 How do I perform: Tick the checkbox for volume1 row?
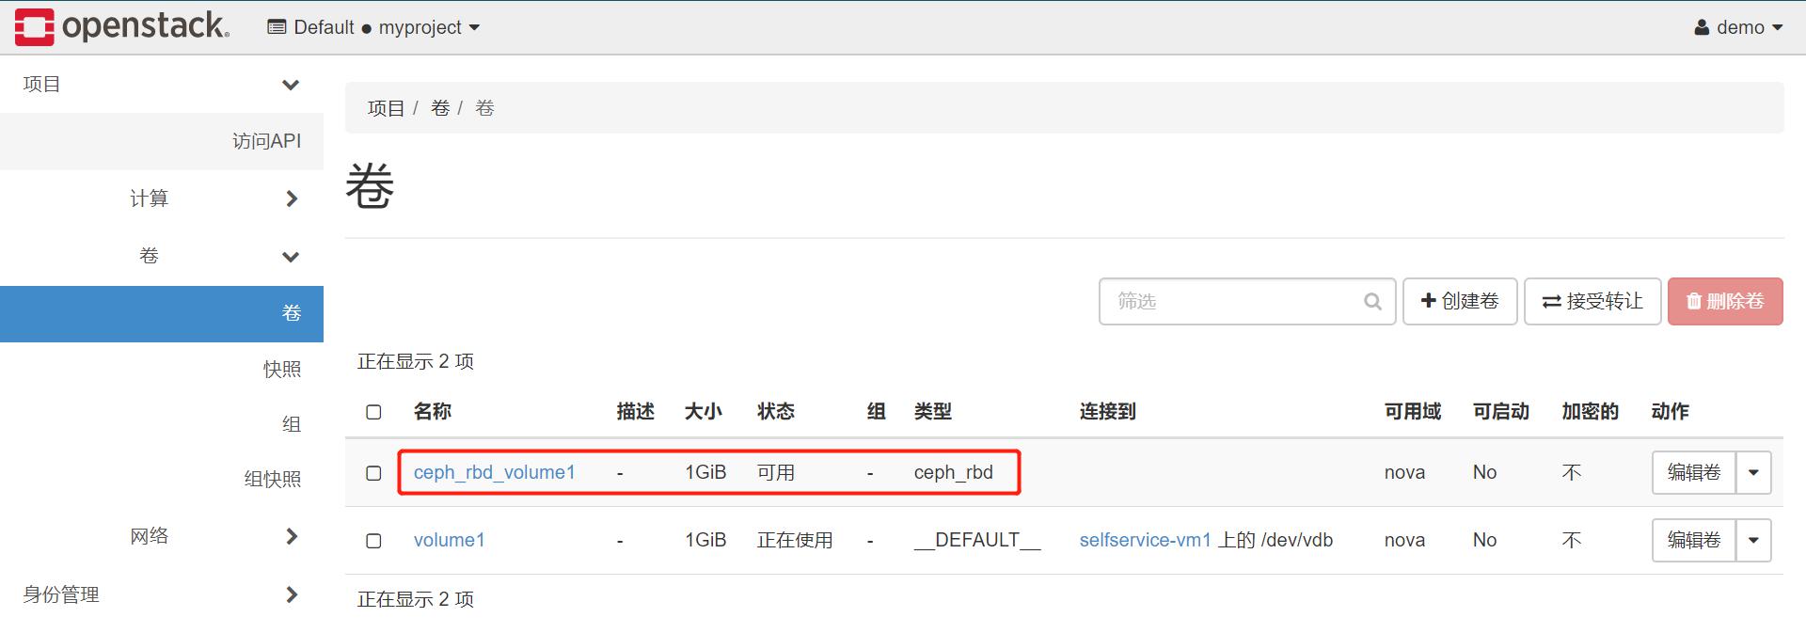[373, 541]
